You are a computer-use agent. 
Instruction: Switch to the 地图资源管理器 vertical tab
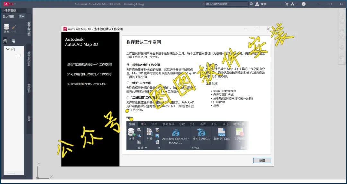point(29,59)
